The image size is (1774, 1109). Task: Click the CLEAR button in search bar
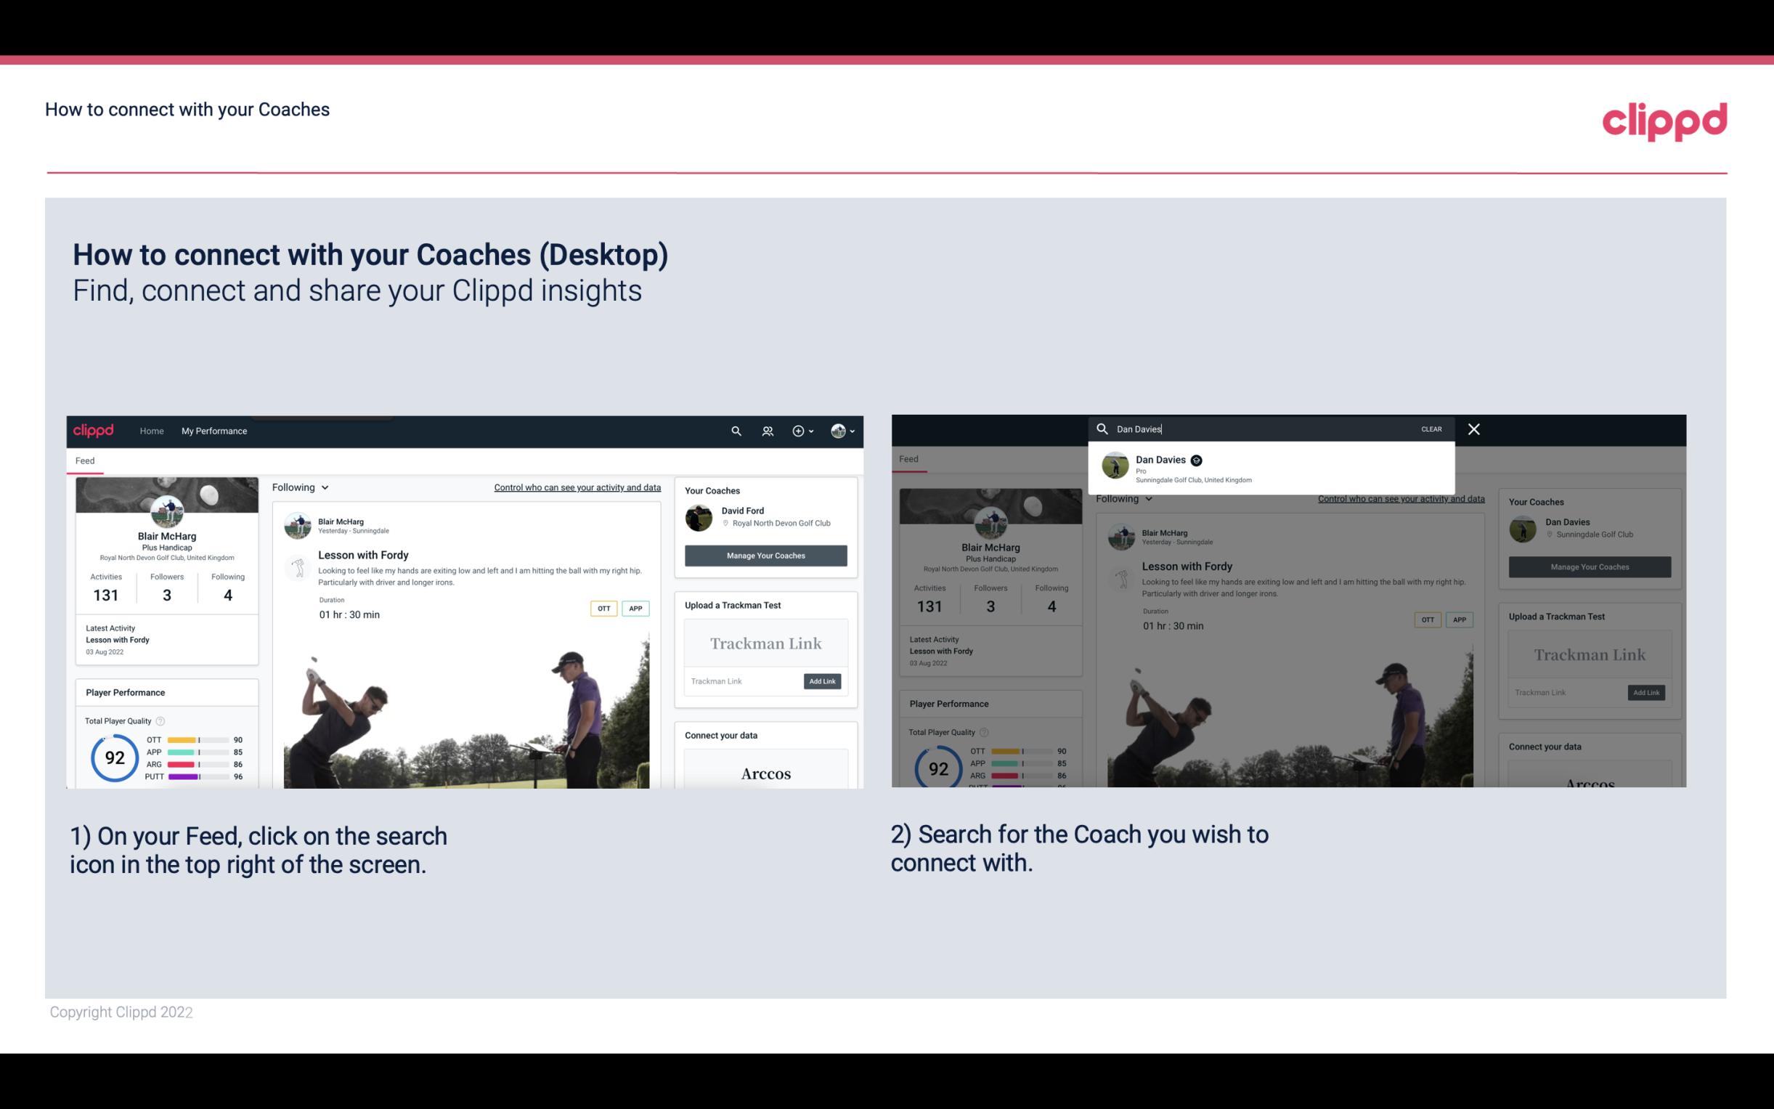pos(1431,429)
